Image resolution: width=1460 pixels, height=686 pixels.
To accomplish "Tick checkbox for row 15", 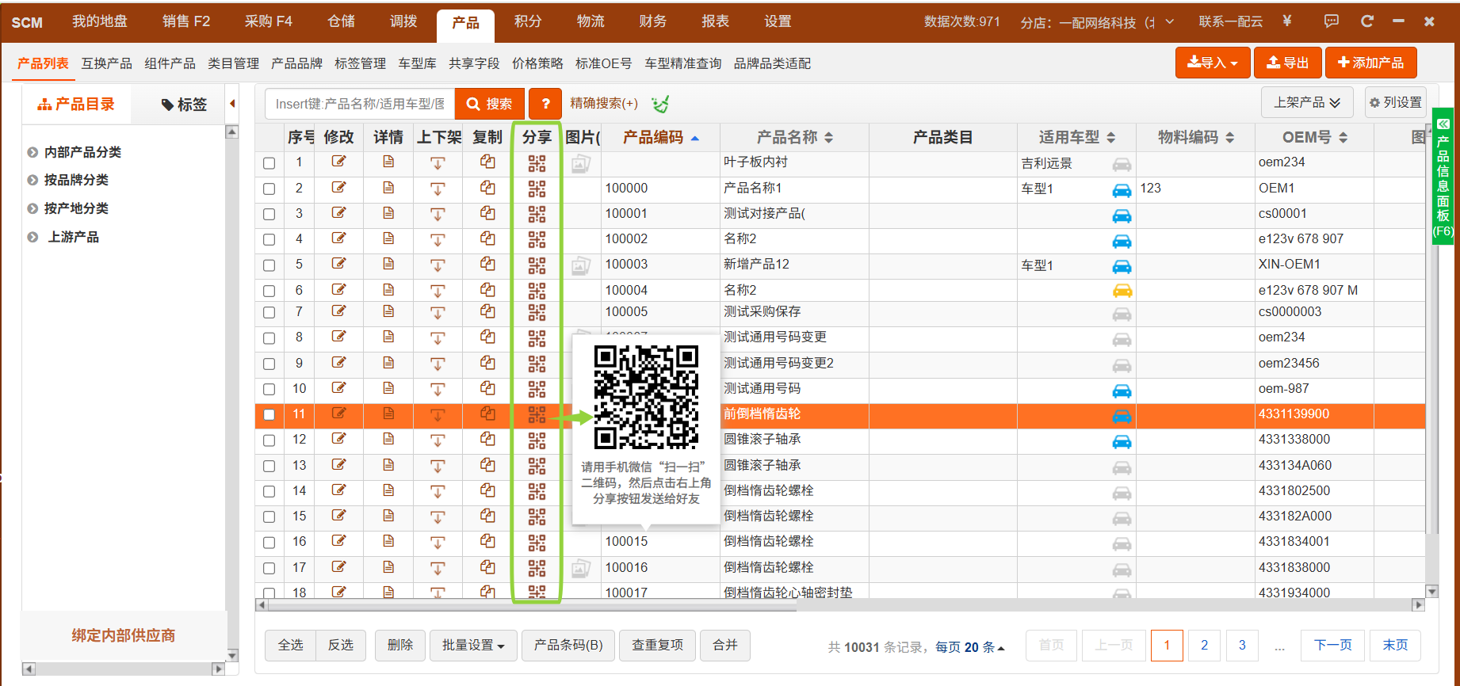I will (269, 516).
